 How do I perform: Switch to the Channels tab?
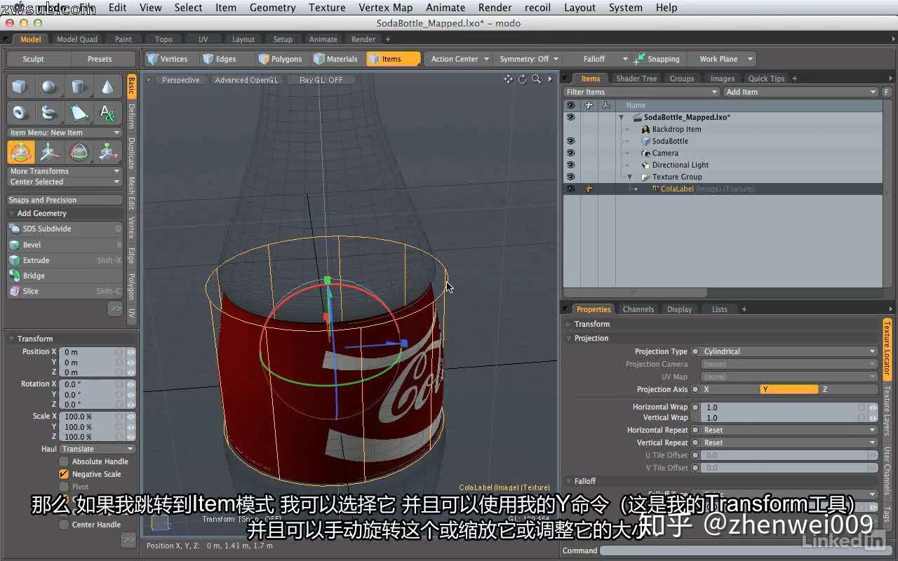click(638, 309)
